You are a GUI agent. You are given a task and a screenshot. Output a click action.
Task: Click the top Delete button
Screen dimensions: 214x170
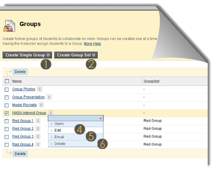20,72
